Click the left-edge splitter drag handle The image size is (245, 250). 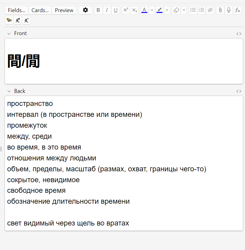tap(1, 149)
